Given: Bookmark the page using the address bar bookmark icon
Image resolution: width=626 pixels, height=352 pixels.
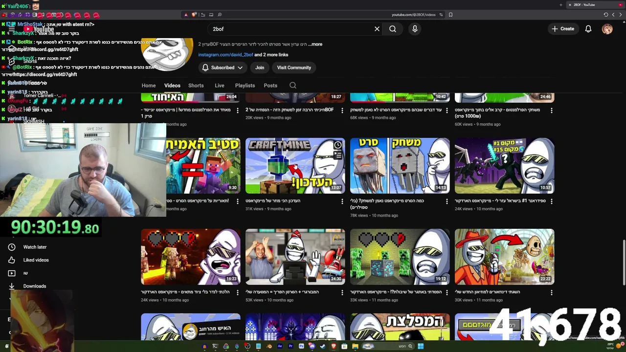Looking at the screenshot, I should [x=450, y=15].
